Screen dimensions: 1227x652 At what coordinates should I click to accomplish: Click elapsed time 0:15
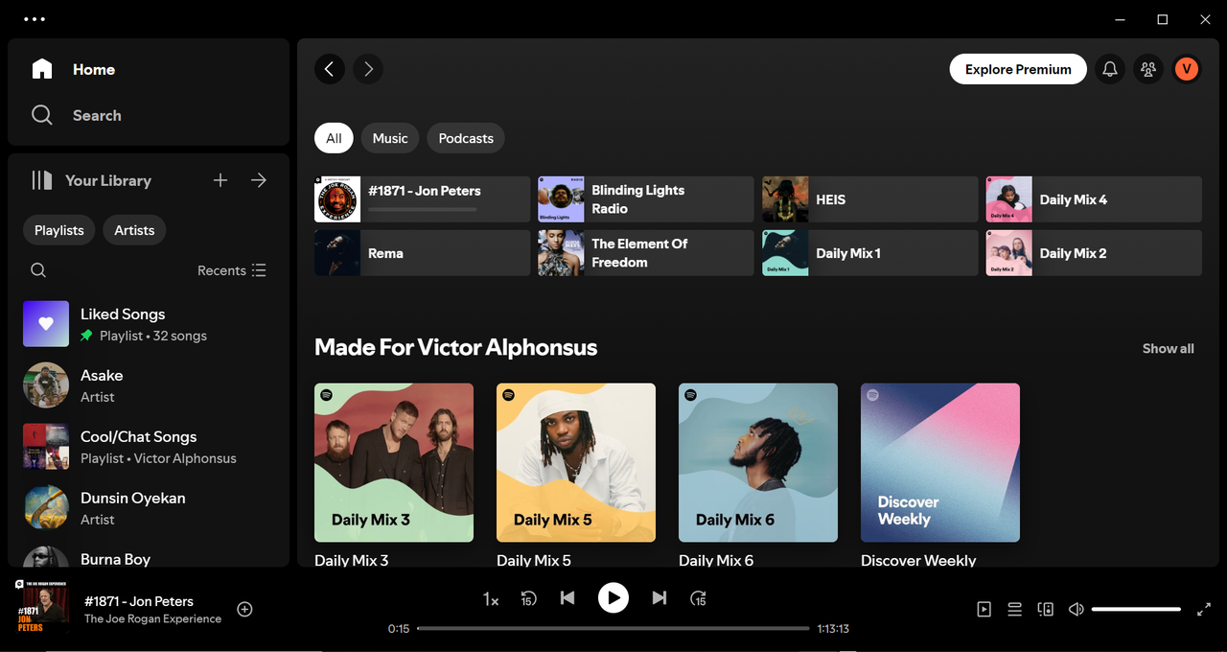click(399, 629)
